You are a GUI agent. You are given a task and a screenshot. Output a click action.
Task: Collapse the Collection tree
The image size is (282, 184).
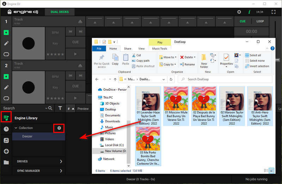(16, 128)
